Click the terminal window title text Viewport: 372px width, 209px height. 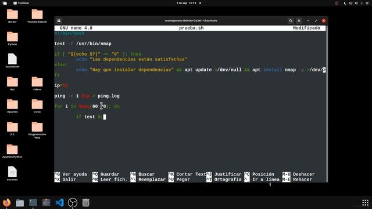[x=191, y=21]
